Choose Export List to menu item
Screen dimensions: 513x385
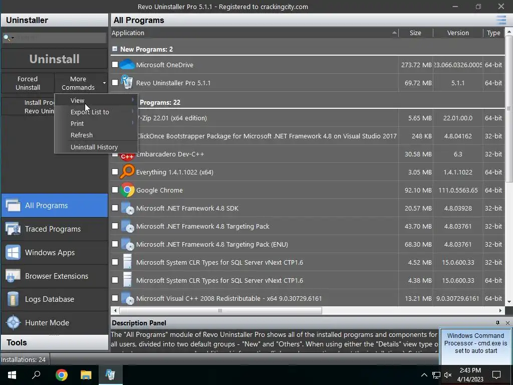pos(96,112)
